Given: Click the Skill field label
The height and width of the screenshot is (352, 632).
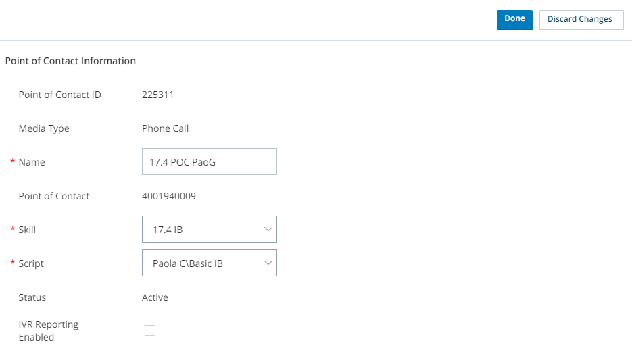Looking at the screenshot, I should coord(27,230).
